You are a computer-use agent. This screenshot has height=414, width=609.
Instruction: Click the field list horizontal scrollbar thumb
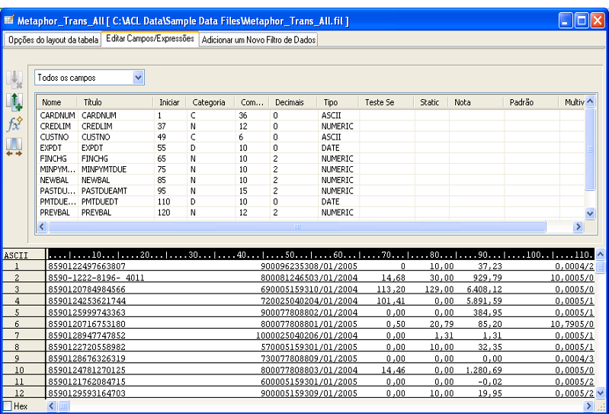coord(297,226)
